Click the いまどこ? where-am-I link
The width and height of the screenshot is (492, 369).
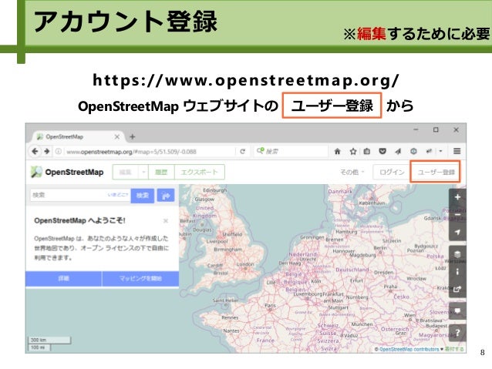(x=118, y=195)
